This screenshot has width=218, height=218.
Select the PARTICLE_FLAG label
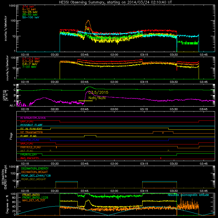(31, 147)
